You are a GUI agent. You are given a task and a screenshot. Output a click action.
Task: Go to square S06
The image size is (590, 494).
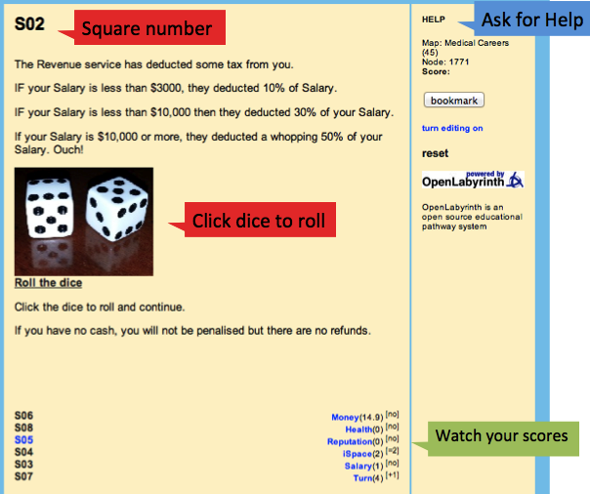tap(24, 417)
